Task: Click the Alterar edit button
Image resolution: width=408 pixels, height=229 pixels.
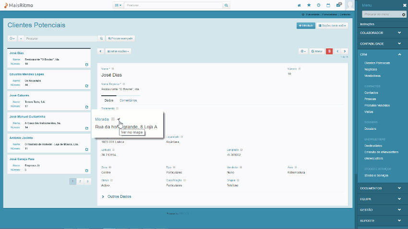Action: pos(317,51)
